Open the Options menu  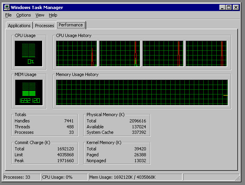(x=24, y=15)
